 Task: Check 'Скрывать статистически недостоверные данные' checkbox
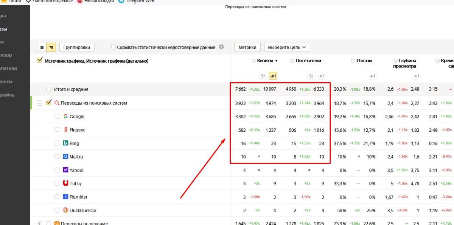pos(113,47)
